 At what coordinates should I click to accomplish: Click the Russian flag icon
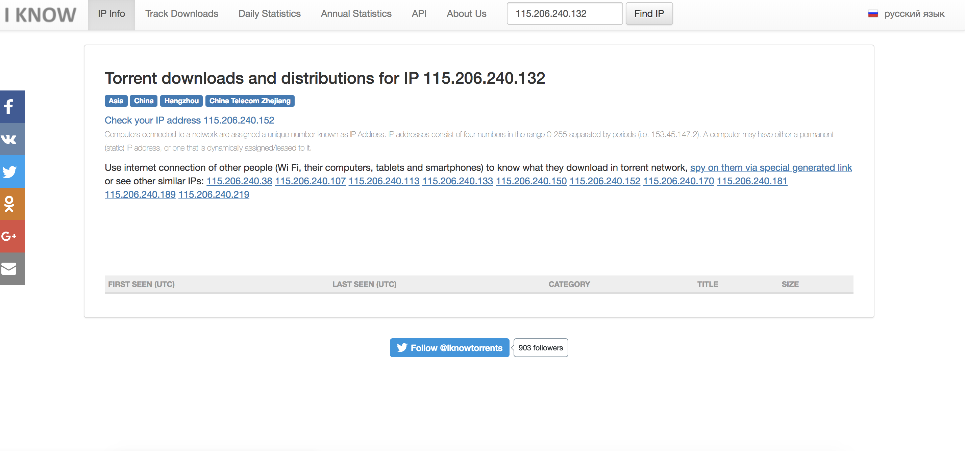(x=873, y=14)
